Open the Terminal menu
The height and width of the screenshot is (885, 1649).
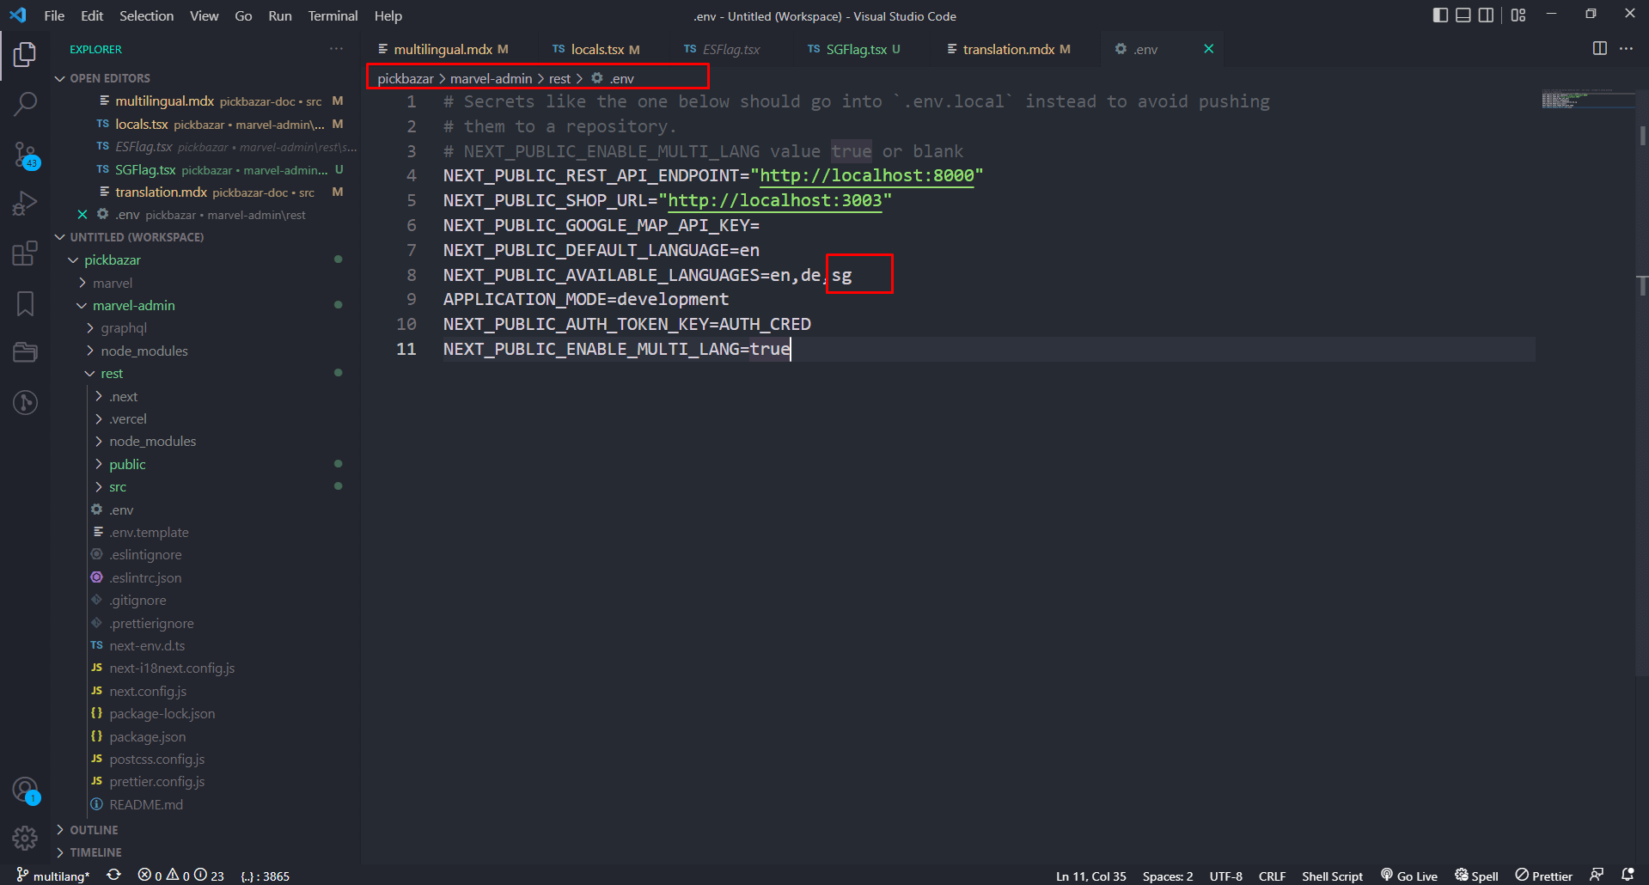pyautogui.click(x=333, y=15)
